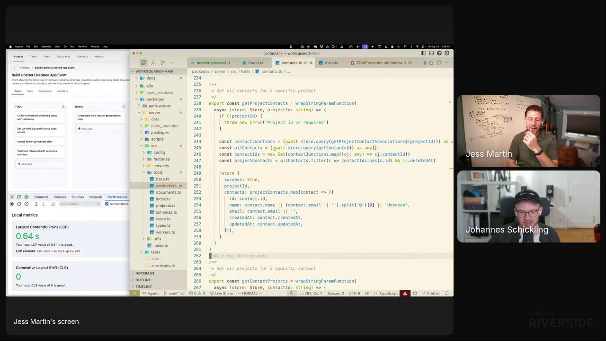
Task: Expand the config folder
Action: point(159,153)
